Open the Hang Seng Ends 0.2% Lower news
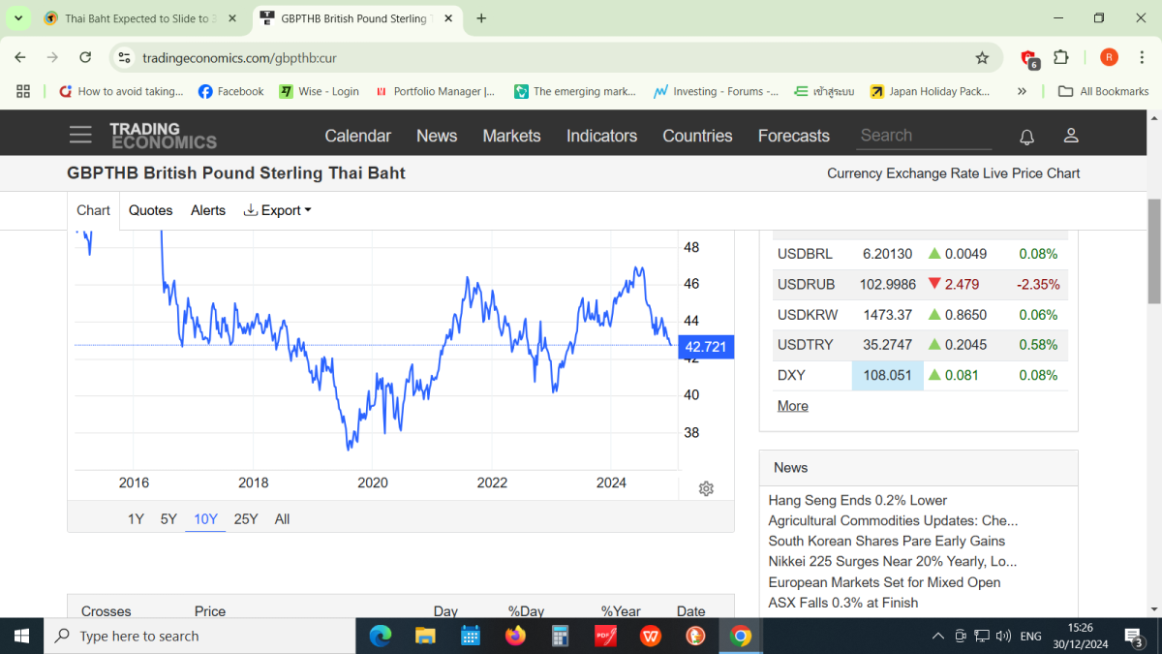This screenshot has width=1162, height=654. (x=857, y=501)
